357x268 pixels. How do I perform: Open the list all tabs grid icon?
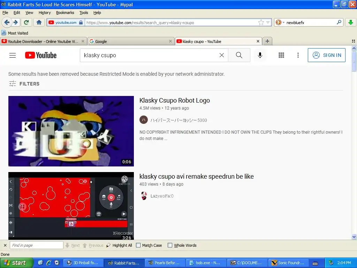tap(354, 41)
